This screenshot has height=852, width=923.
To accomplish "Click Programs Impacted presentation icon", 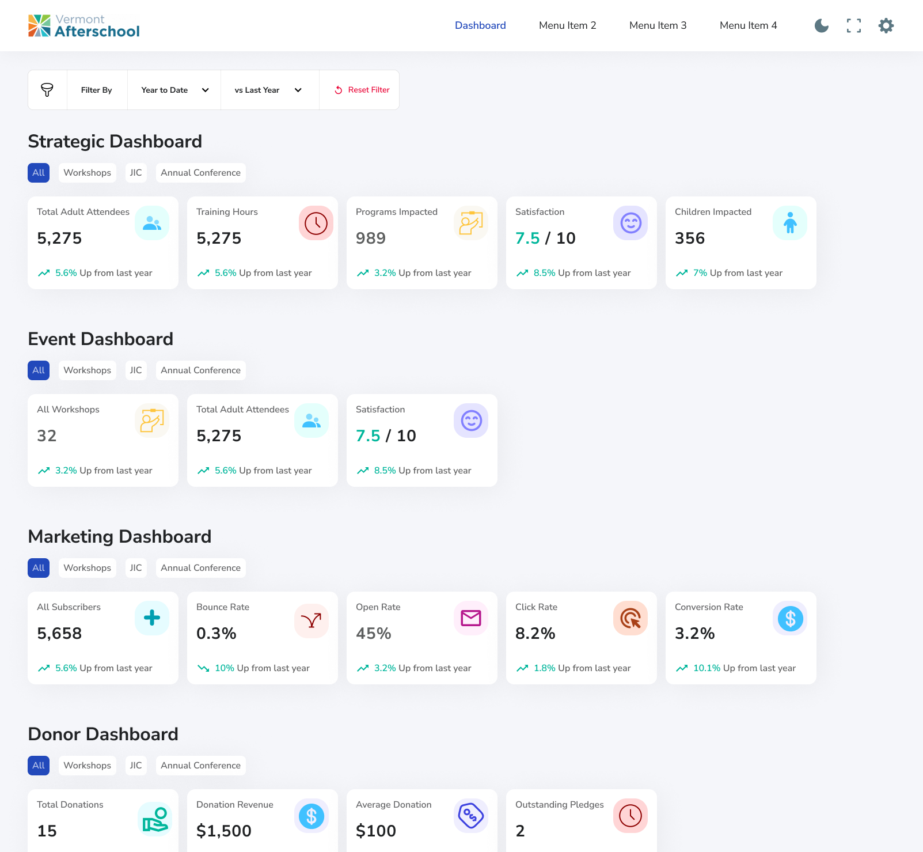I will [x=471, y=223].
